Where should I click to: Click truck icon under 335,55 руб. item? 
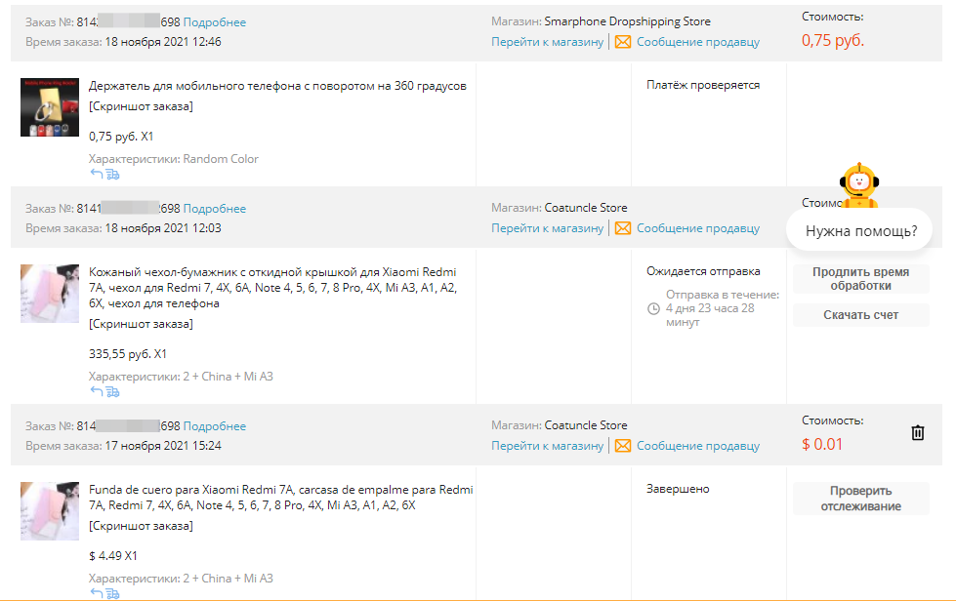pos(113,392)
